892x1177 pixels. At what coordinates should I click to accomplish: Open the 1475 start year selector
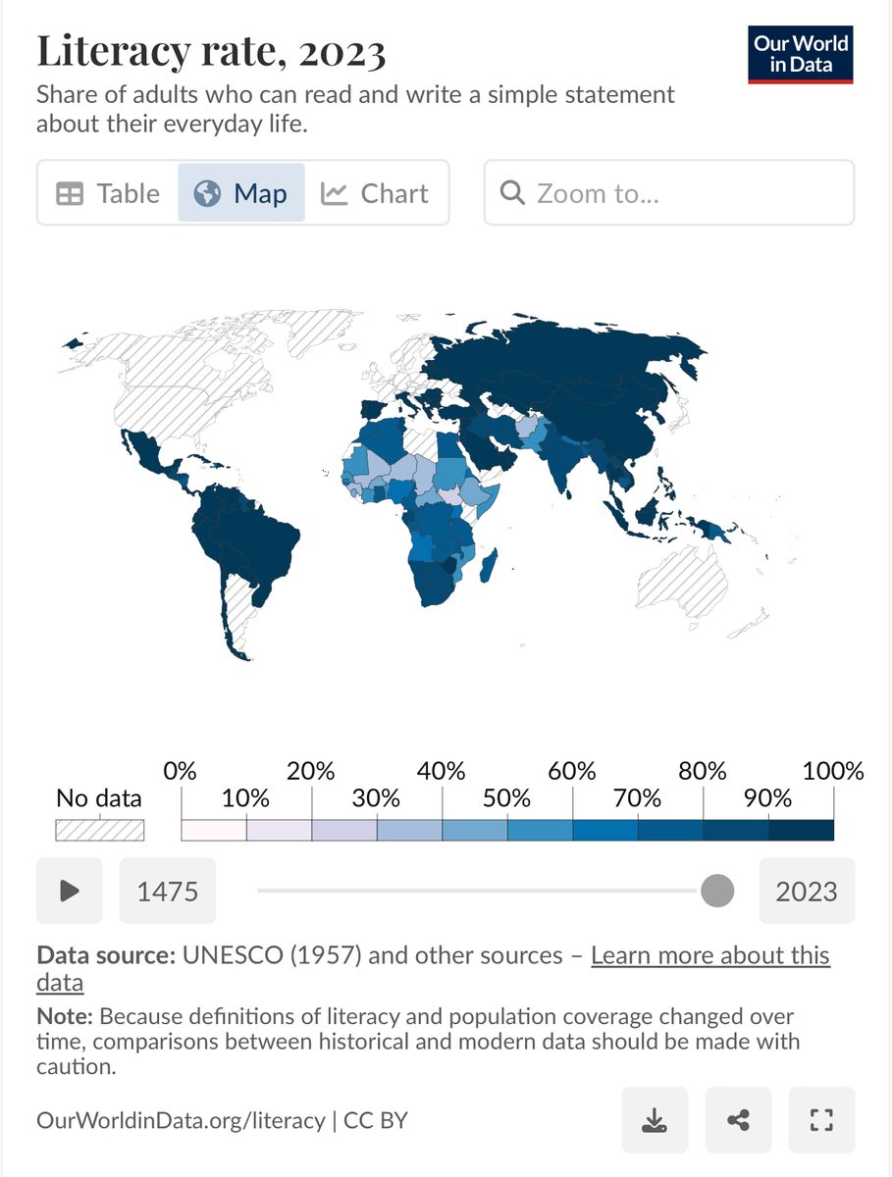point(168,892)
